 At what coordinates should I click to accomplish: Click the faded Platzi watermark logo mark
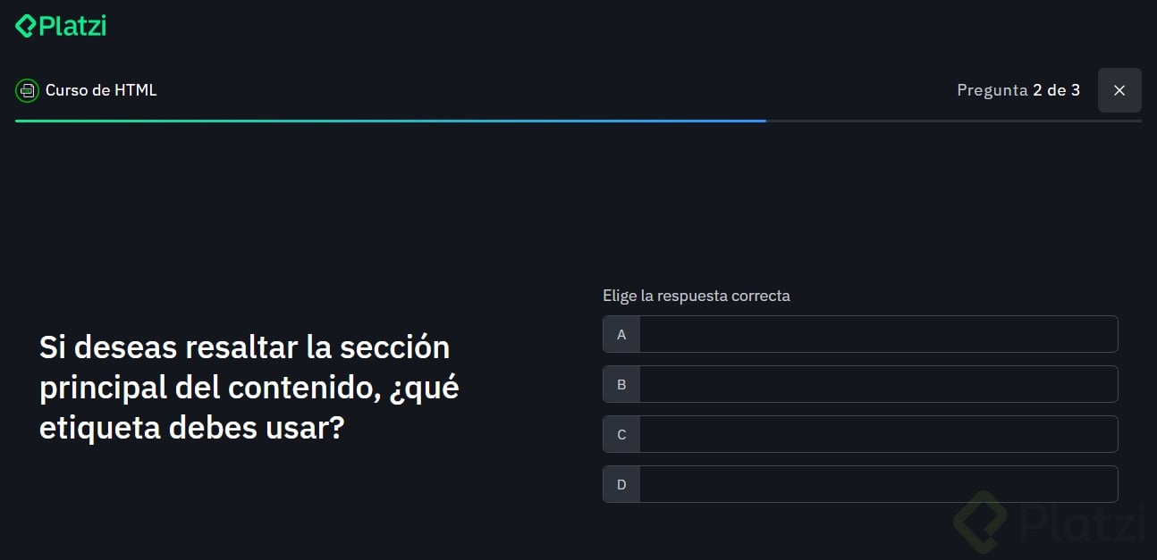(x=981, y=522)
